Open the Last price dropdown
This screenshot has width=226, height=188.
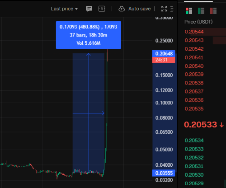(x=64, y=9)
